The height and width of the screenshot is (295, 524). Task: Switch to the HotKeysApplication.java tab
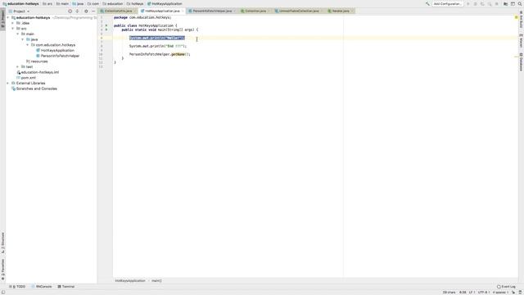click(x=162, y=11)
